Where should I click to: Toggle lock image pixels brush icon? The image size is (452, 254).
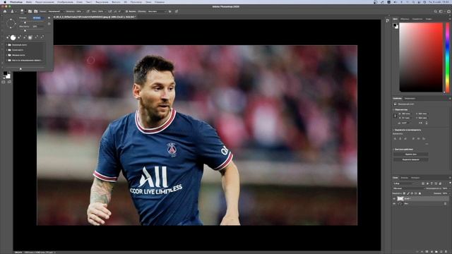tap(408, 193)
